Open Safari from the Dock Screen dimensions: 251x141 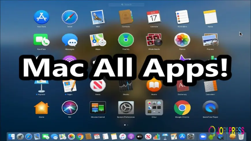[x=29, y=137]
